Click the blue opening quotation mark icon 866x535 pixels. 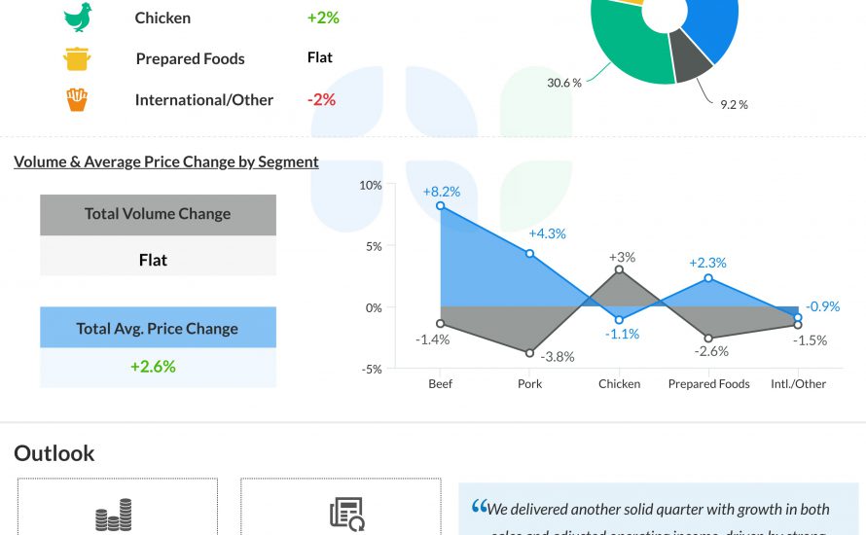(x=479, y=507)
